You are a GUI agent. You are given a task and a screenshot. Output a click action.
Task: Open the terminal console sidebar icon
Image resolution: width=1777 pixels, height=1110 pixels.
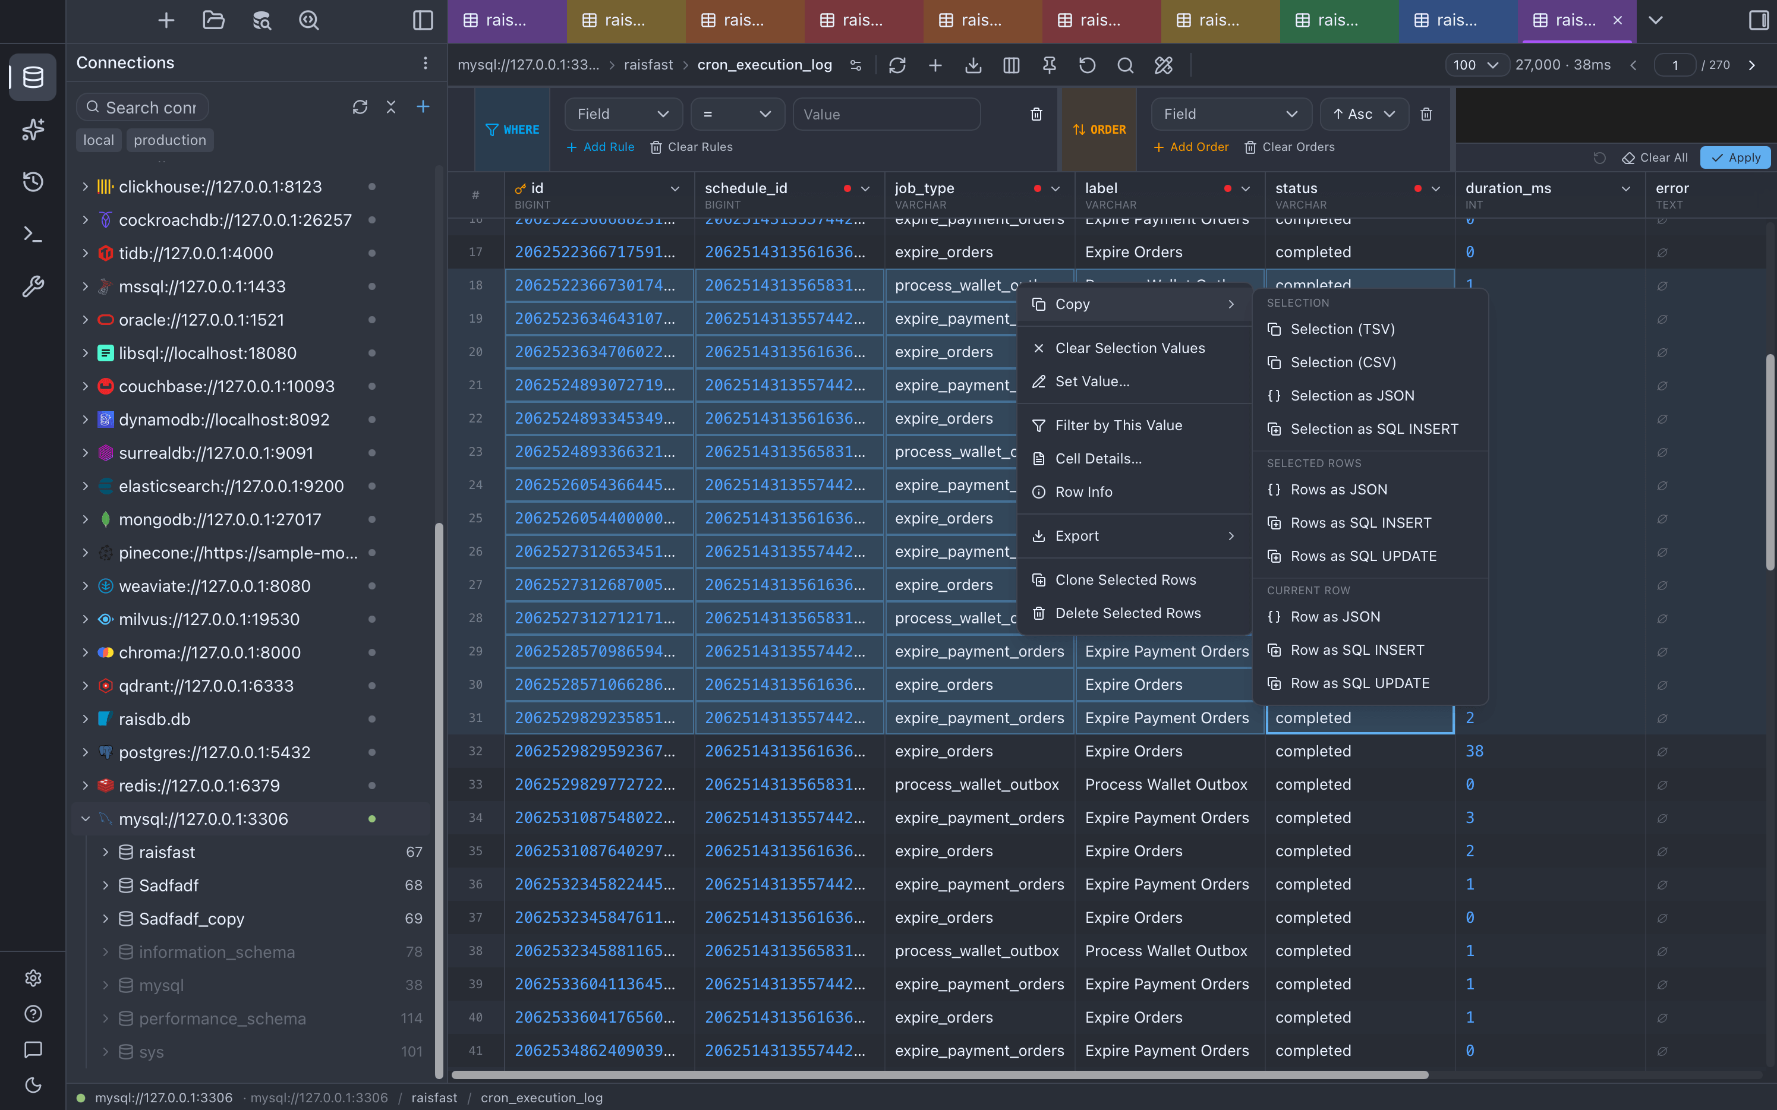(x=32, y=234)
